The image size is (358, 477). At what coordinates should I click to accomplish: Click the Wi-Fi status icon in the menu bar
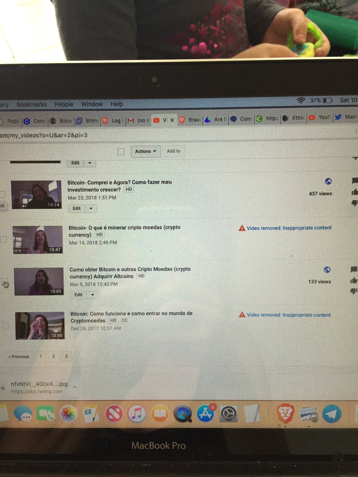click(x=301, y=101)
